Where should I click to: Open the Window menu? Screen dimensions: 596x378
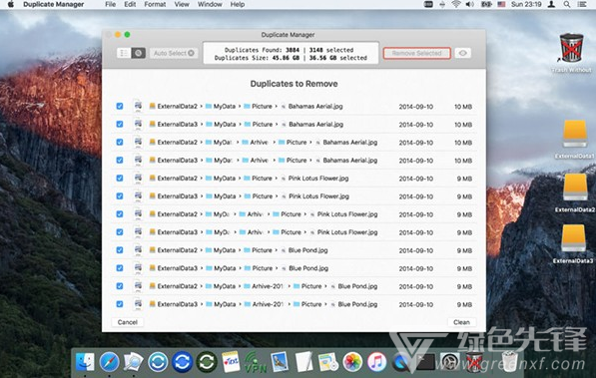210,5
